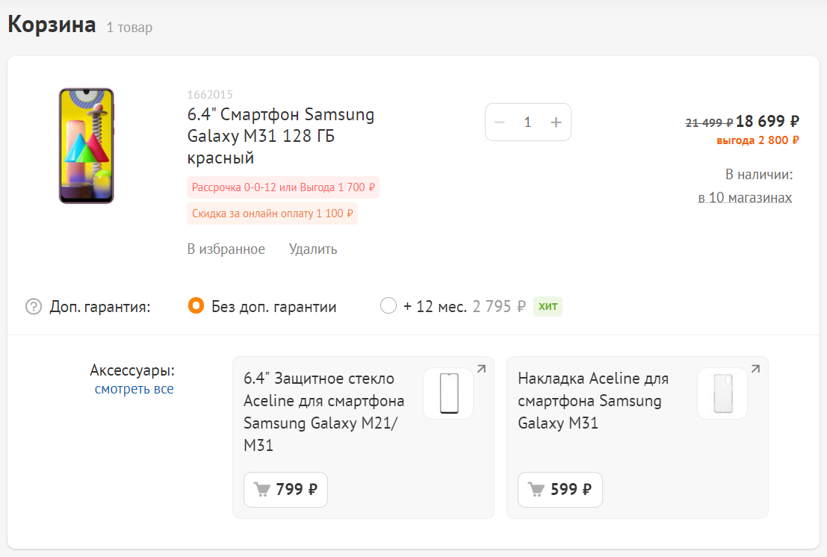Viewport: 827px width, 557px height.
Task: Add protective glass to cart for 799 ₽
Action: tap(285, 490)
